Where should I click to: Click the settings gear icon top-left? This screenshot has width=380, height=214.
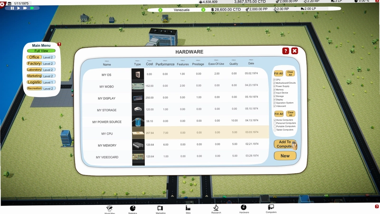tap(2, 4)
